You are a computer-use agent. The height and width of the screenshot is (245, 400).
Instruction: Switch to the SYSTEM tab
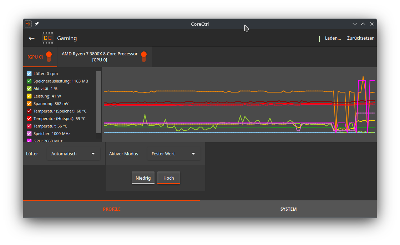[x=288, y=209]
